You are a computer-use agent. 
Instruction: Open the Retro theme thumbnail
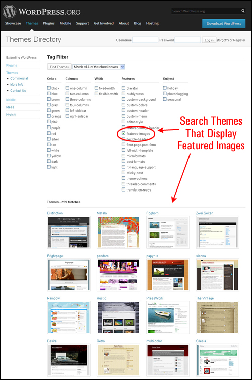pyautogui.click(x=118, y=360)
